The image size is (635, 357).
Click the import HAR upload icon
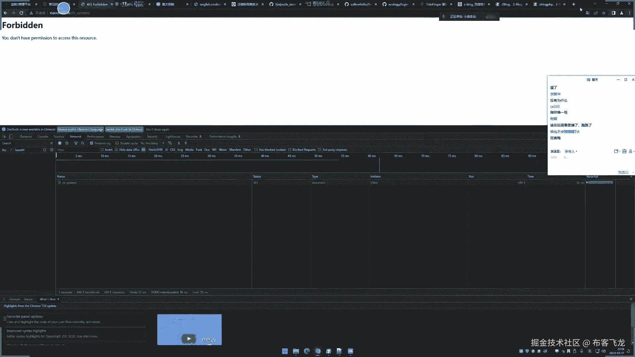pos(179,143)
